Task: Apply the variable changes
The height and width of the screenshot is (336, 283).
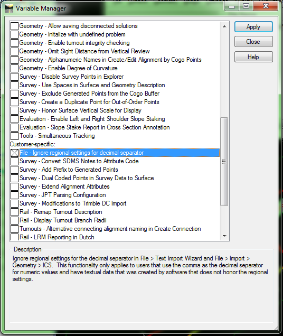Action: [x=253, y=27]
